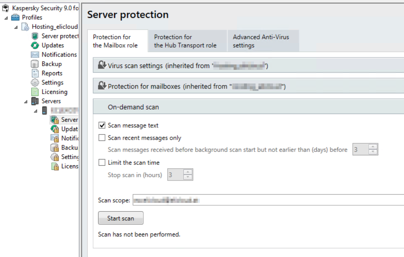Collapse the Profiles tree node arrow

pyautogui.click(x=5, y=18)
